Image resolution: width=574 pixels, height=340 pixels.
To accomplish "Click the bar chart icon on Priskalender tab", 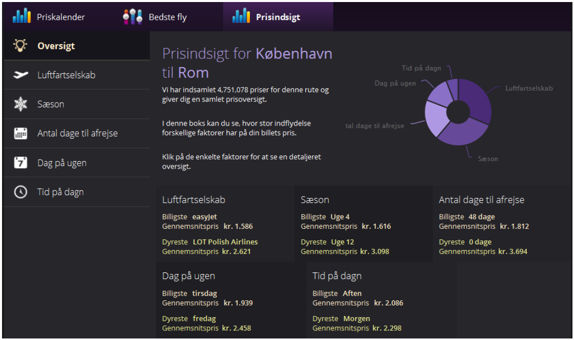I will tap(22, 16).
